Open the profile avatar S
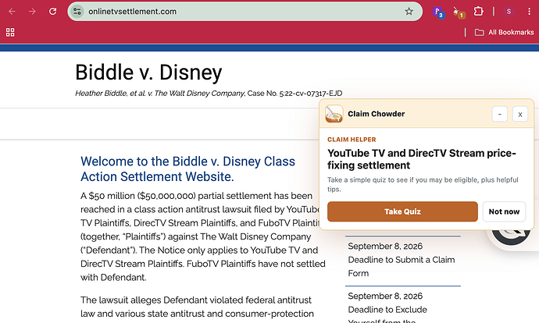539x323 pixels. 509,12
